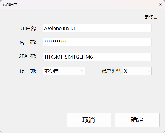Click the chevron arrow of 账户类型 combo box
The width and height of the screenshot is (165, 133).
click(149, 71)
